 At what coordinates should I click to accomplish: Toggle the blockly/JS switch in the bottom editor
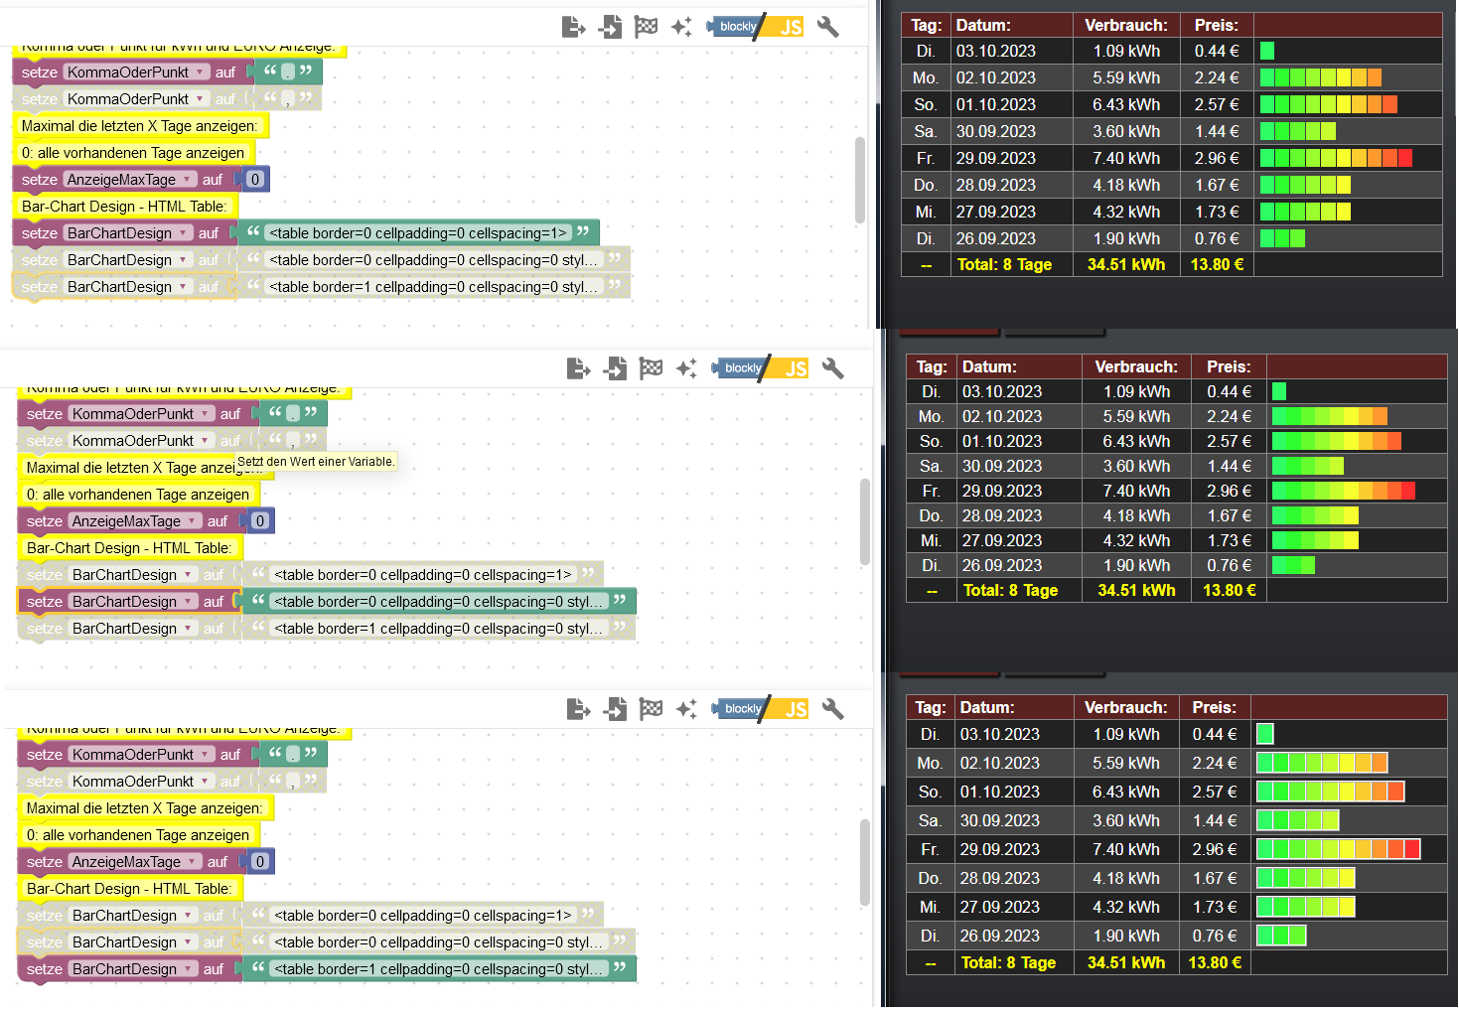[x=762, y=709]
